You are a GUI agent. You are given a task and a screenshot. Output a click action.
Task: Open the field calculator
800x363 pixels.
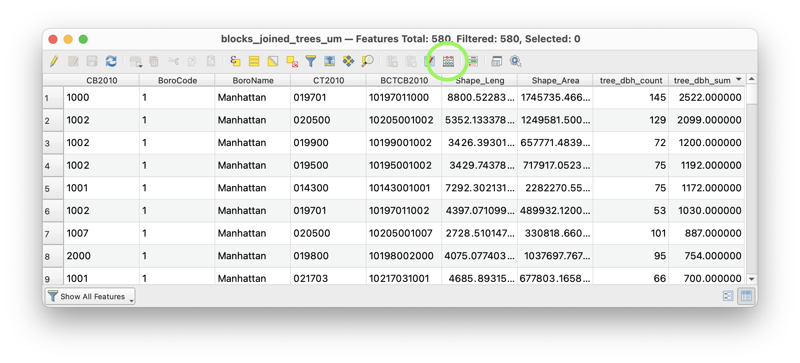tap(448, 61)
